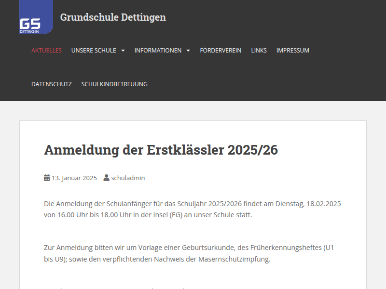This screenshot has height=289, width=386.
Task: Click the author icon next to schuladmin
Action: [107, 178]
